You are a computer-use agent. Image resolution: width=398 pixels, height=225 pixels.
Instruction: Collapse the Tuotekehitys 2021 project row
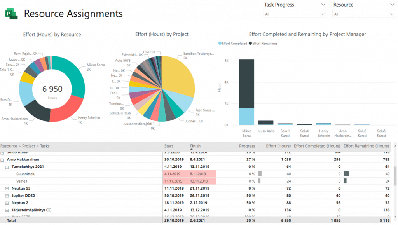(7, 167)
